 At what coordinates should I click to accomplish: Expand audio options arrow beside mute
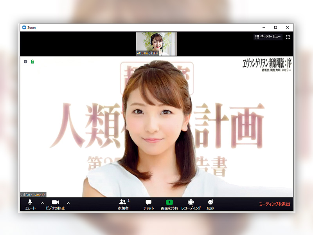point(43,203)
